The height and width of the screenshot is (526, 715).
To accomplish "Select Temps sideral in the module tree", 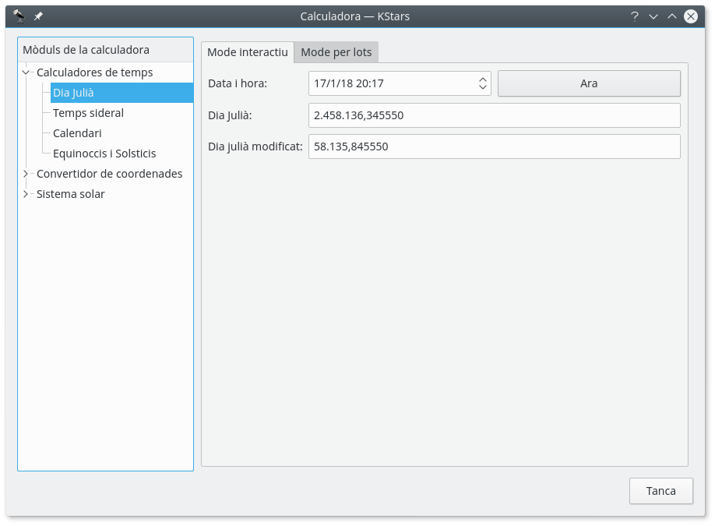I will (88, 113).
